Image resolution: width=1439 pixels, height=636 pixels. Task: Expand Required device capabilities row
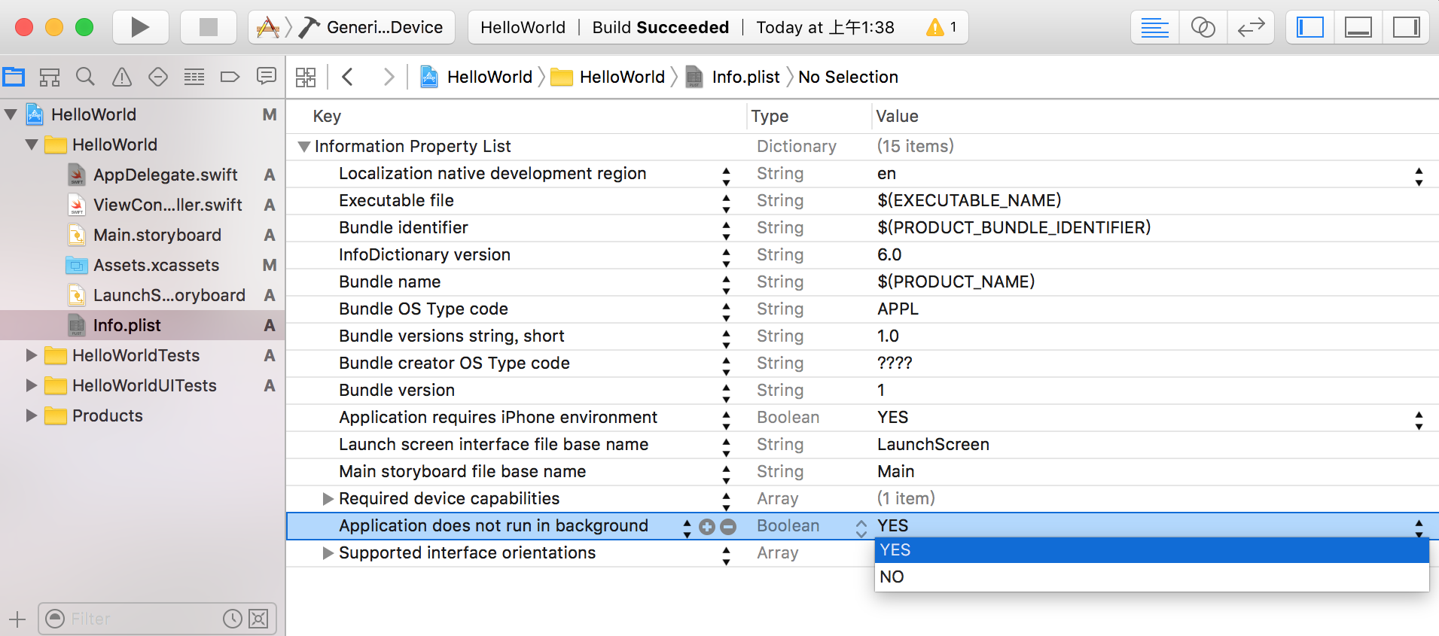tap(328, 498)
